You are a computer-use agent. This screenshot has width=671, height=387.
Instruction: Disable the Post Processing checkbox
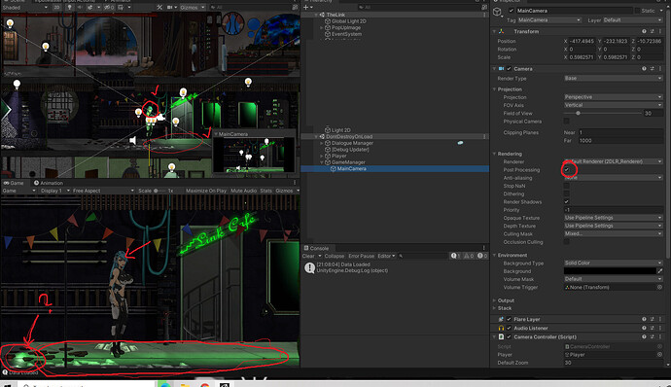click(x=567, y=169)
